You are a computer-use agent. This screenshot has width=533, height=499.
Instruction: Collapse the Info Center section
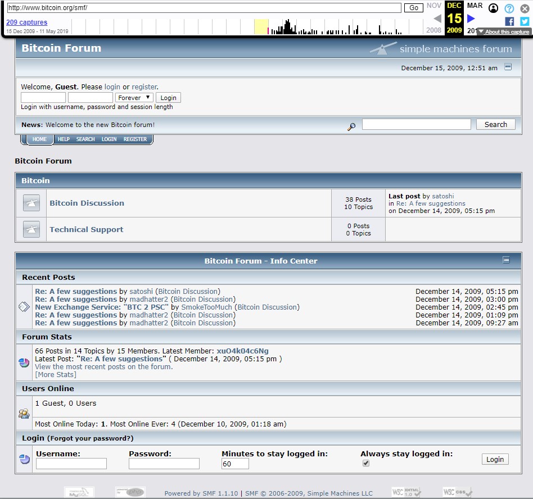tap(506, 260)
